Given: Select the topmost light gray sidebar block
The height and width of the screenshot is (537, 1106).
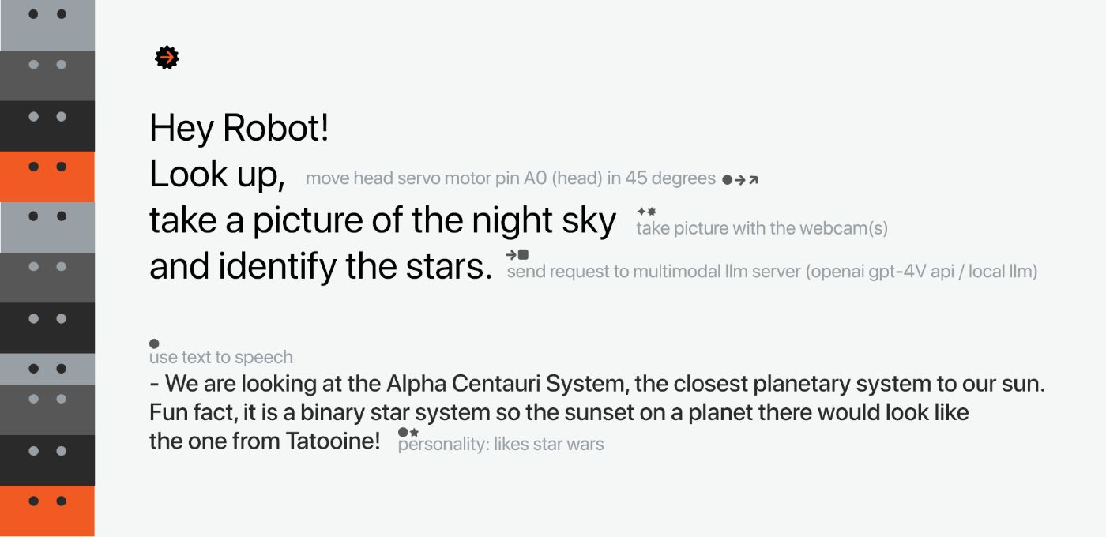Looking at the screenshot, I should [x=47, y=25].
